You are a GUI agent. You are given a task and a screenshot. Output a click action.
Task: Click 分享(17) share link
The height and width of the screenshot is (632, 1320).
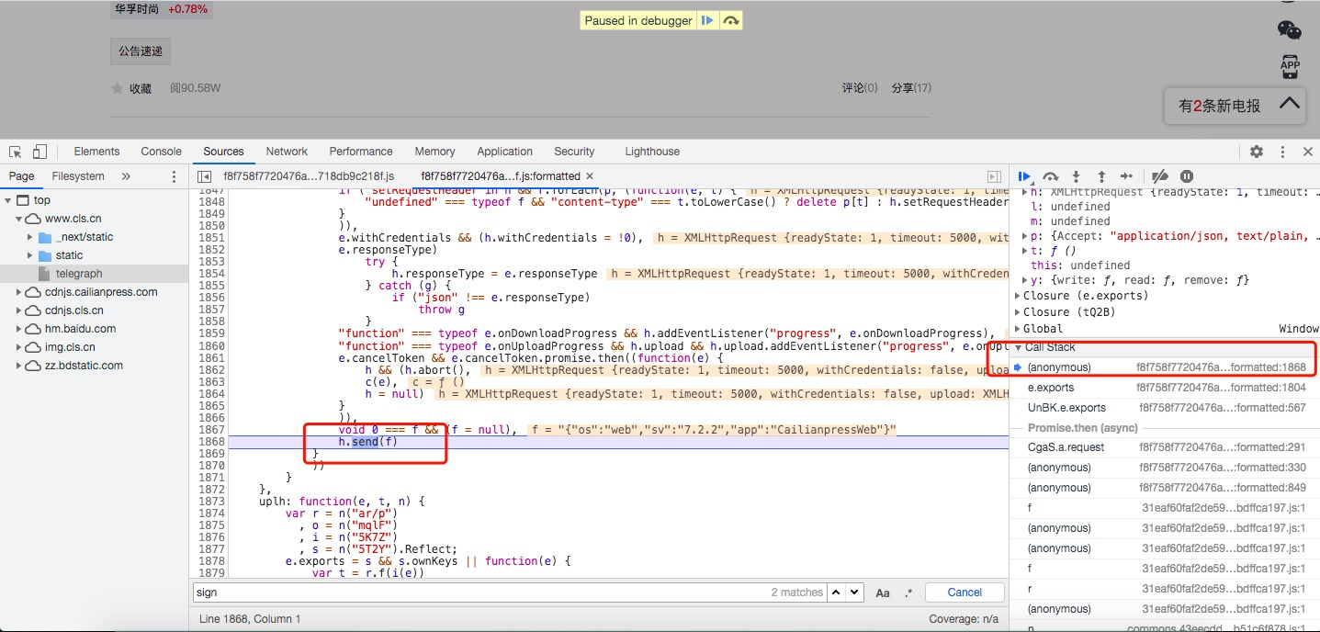tap(911, 88)
